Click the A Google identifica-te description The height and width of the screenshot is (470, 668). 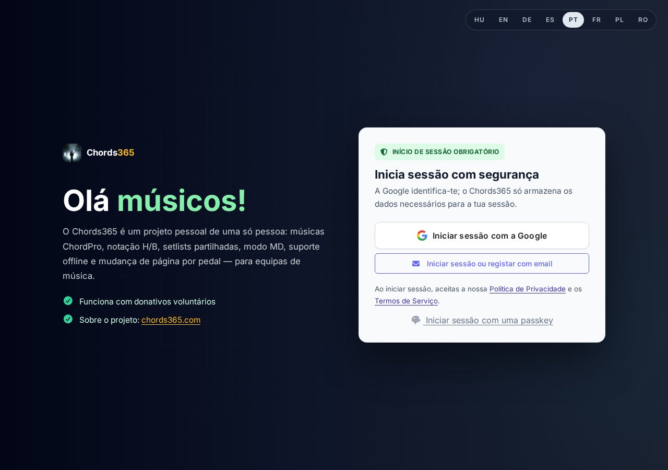tap(473, 197)
